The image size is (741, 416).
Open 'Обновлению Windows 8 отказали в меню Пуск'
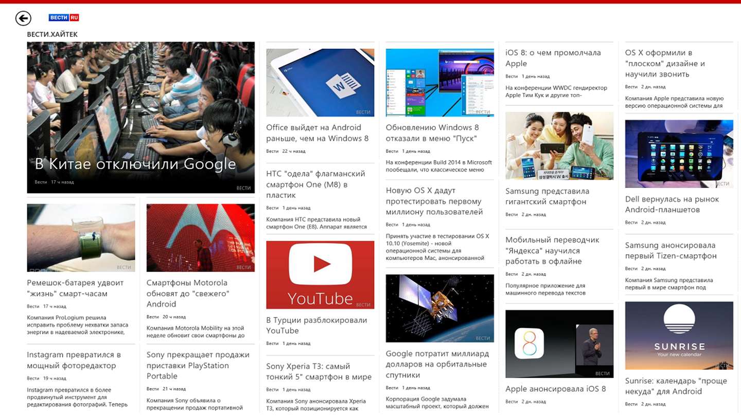click(432, 133)
